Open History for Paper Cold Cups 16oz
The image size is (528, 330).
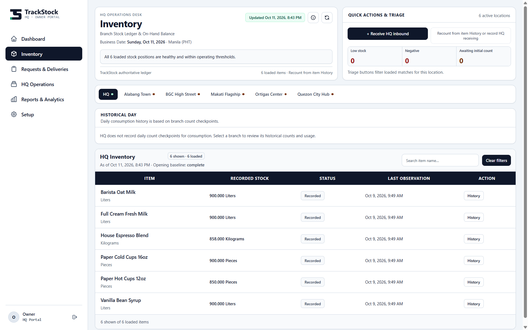point(474,261)
